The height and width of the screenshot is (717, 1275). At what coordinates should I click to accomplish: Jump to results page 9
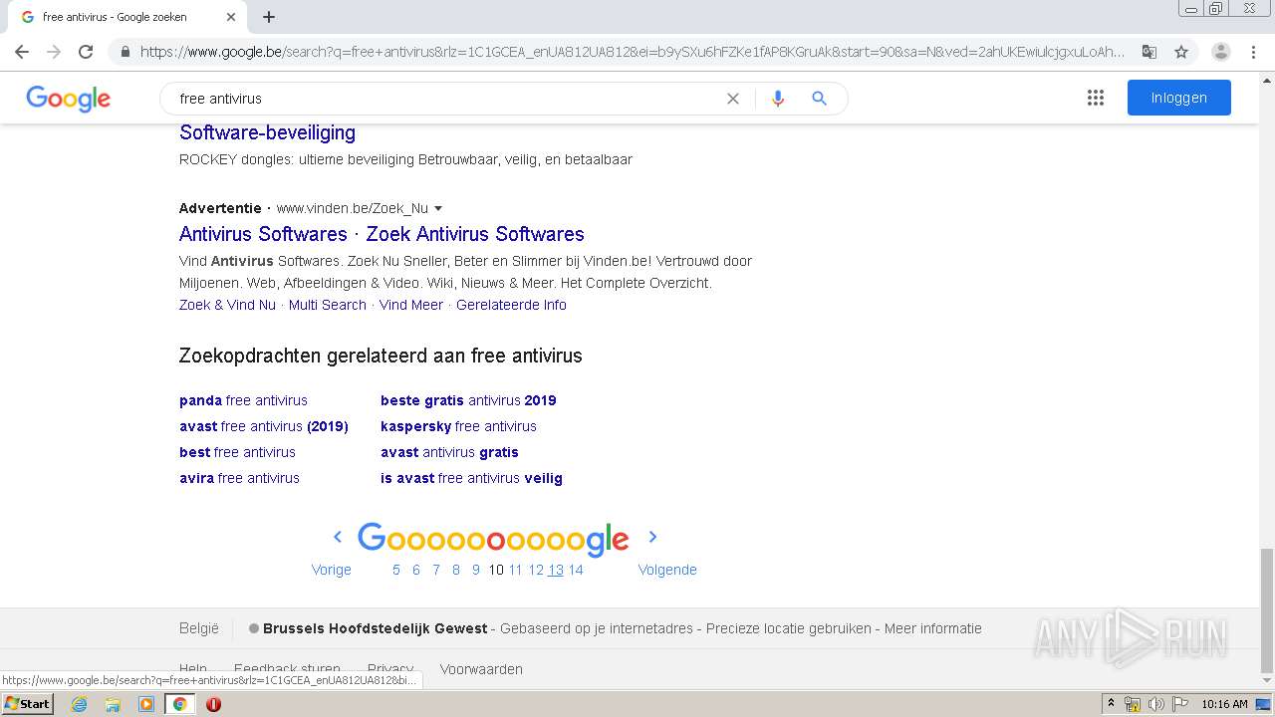point(476,570)
